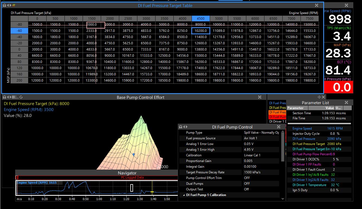Click lock icon in Base Pump Control Effort header

[4, 97]
